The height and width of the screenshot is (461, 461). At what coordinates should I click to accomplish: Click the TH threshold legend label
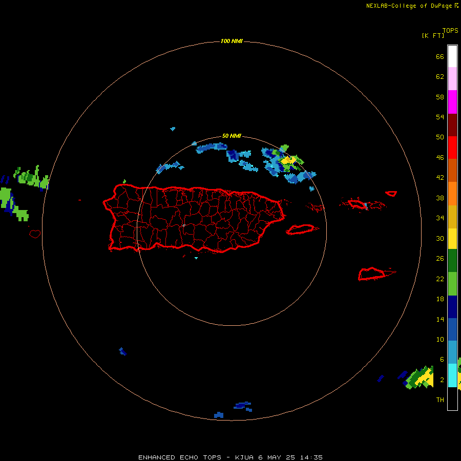(440, 400)
